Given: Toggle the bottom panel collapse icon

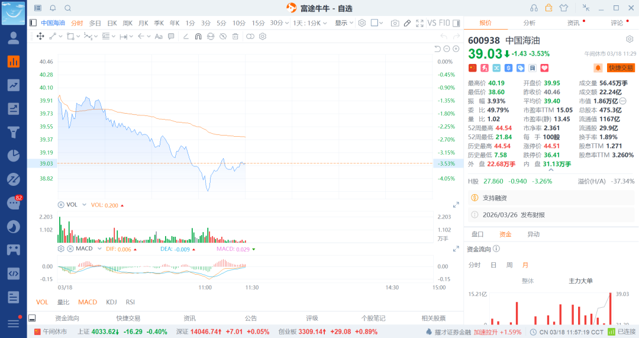Looking at the screenshot, I should pyautogui.click(x=32, y=318).
